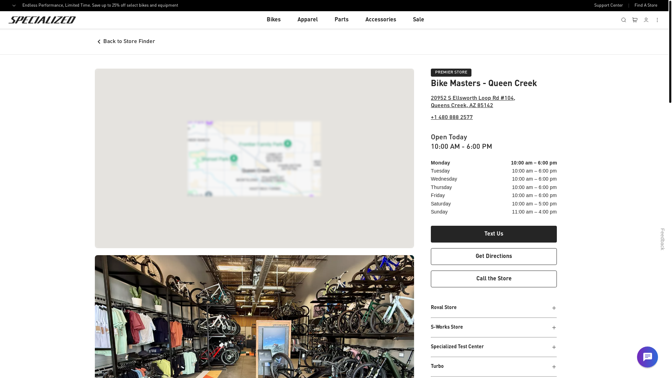Open the Find A Store link
This screenshot has width=672, height=378.
(646, 6)
